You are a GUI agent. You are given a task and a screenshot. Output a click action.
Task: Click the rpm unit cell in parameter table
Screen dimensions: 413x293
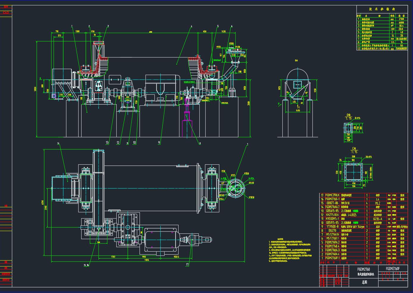(x=392, y=29)
